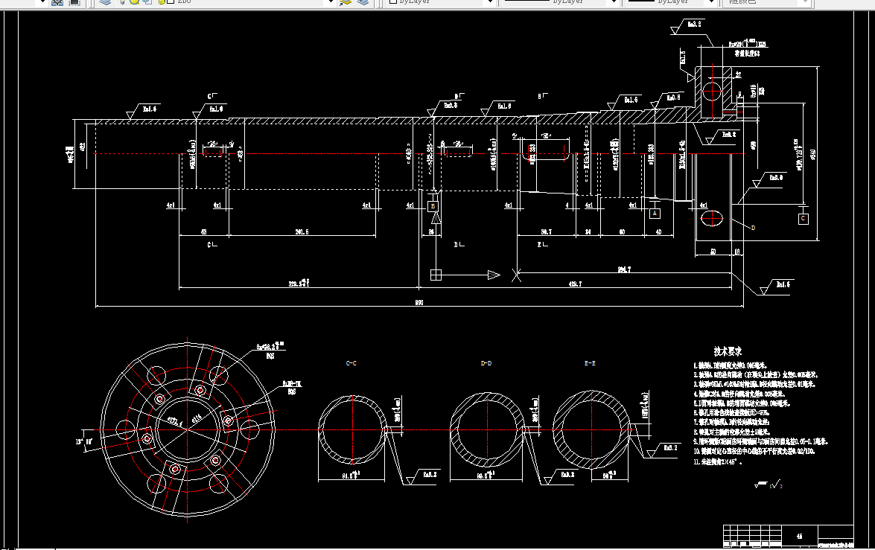875x550 pixels.
Task: Click the 技术要求 heading text
Action: (728, 351)
